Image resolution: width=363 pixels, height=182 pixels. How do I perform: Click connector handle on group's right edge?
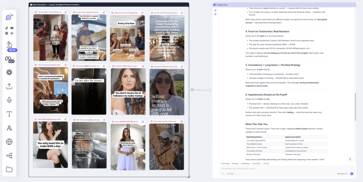[x=192, y=90]
